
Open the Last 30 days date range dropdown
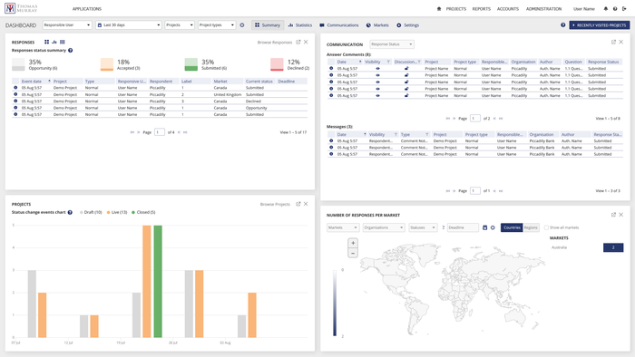point(129,25)
